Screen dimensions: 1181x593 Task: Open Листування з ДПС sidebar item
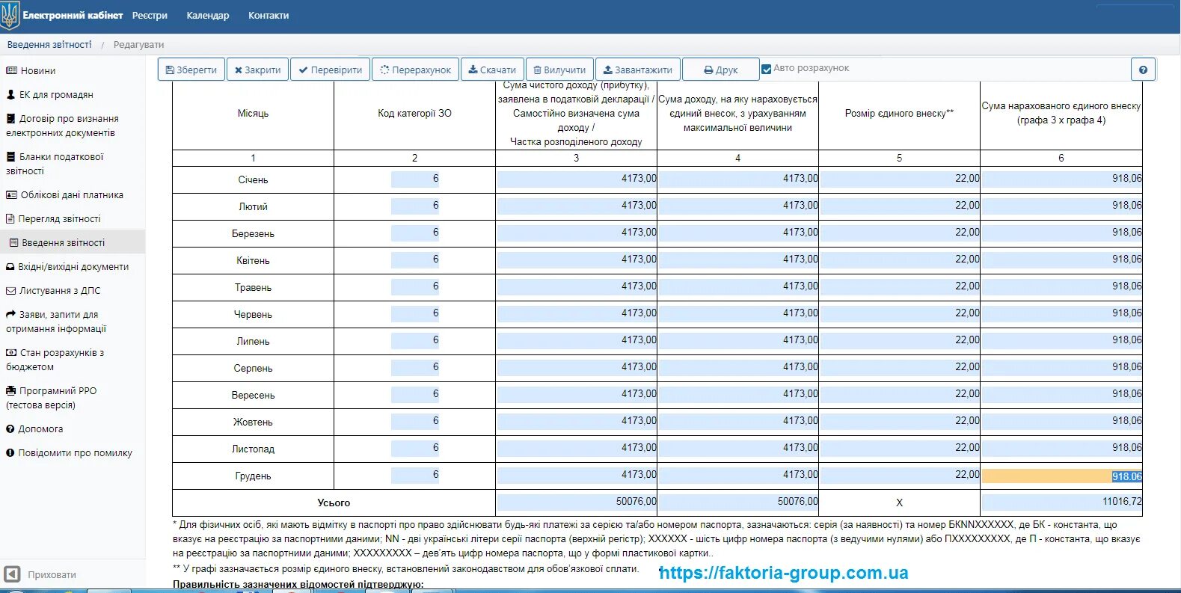click(60, 290)
